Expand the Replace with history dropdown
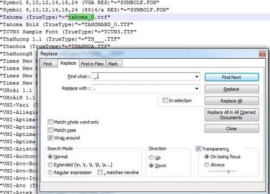This screenshot has width=270, height=194. pos(197,88)
